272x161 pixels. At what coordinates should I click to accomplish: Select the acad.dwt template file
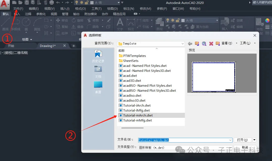[128, 76]
